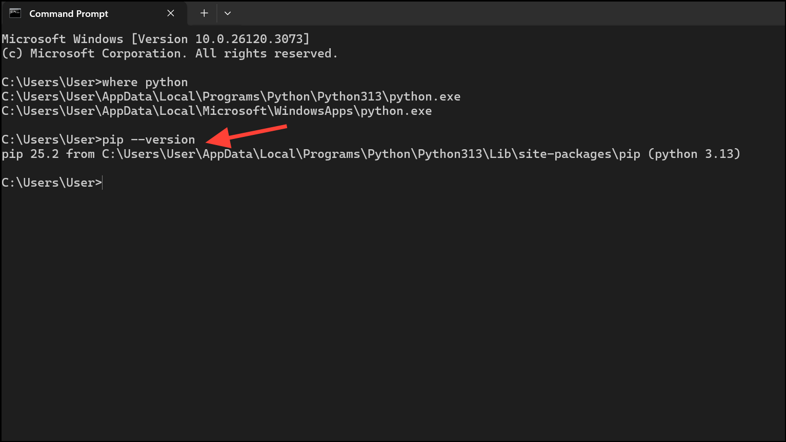The image size is (786, 442).
Task: Click the empty black terminal area
Action: point(393,308)
